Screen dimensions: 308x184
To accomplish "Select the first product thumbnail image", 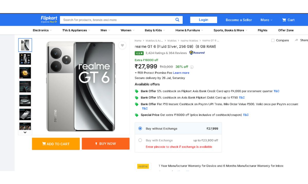I will 25,45.
